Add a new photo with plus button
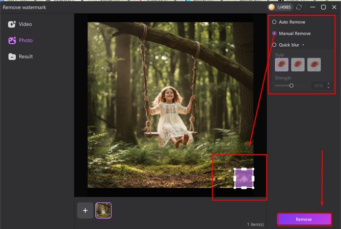This screenshot has height=229, width=341. pyautogui.click(x=85, y=210)
